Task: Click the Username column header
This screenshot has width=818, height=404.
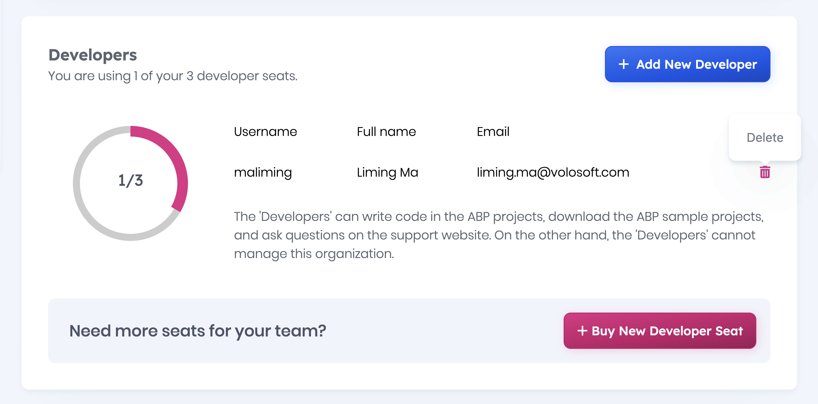Action: (265, 132)
